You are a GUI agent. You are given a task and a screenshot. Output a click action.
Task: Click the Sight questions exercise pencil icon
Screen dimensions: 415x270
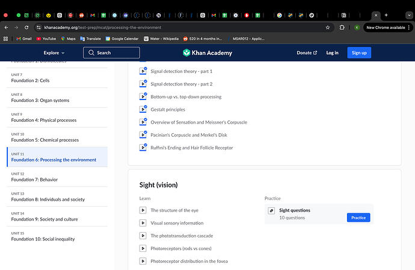tap(271, 210)
